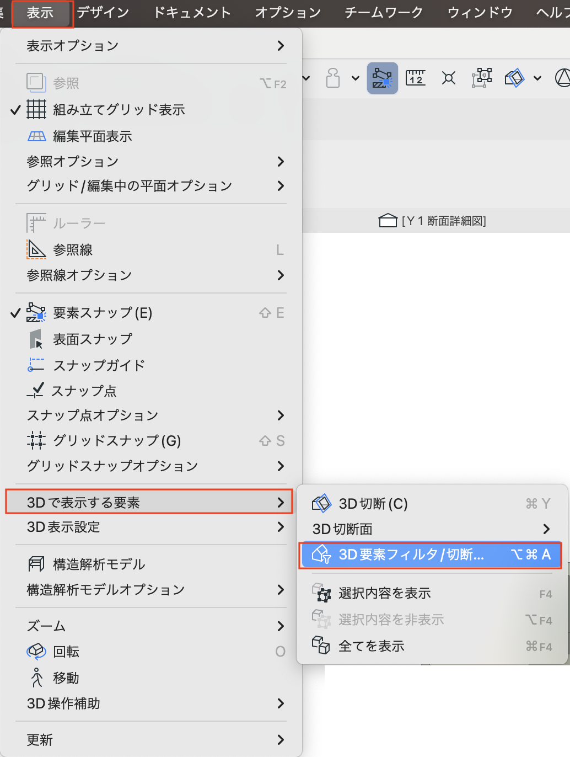Open Y1 断面詳細図 view tab
This screenshot has height=757, width=570.
[x=433, y=221]
